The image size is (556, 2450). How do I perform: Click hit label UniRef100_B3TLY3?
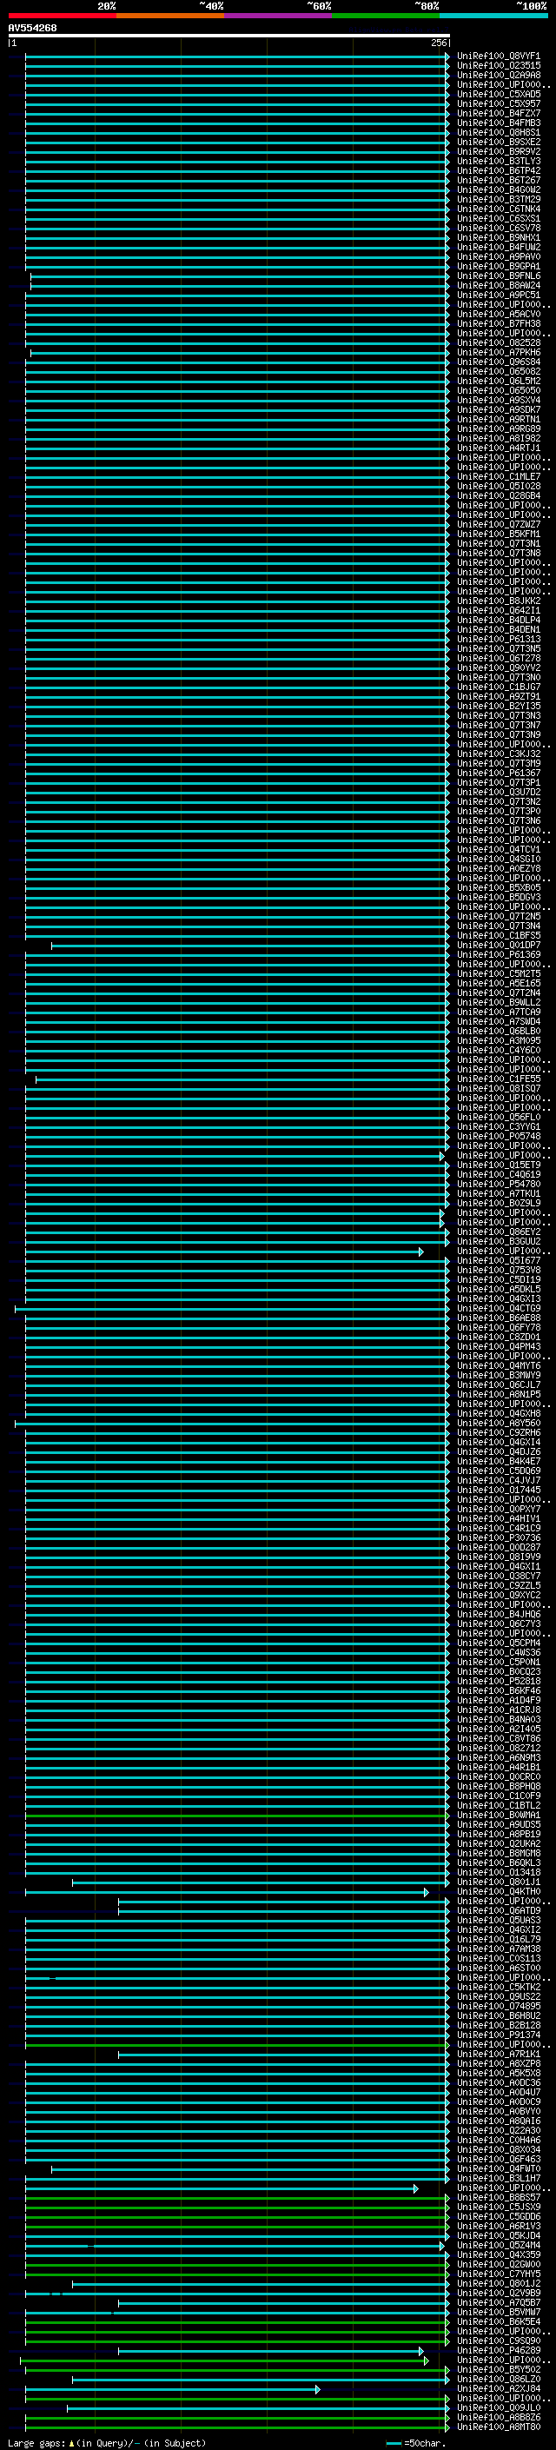[x=498, y=161]
